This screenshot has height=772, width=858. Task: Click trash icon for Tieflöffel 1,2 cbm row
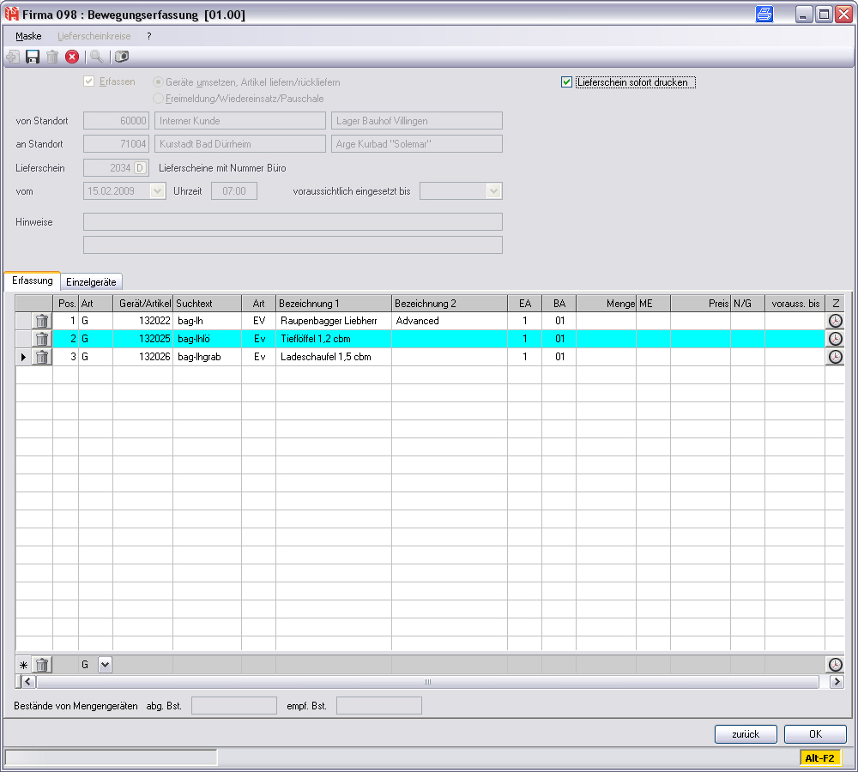[x=42, y=339]
